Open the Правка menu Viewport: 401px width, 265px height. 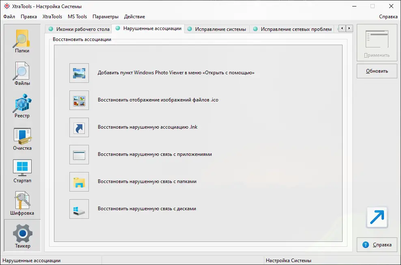pos(29,17)
